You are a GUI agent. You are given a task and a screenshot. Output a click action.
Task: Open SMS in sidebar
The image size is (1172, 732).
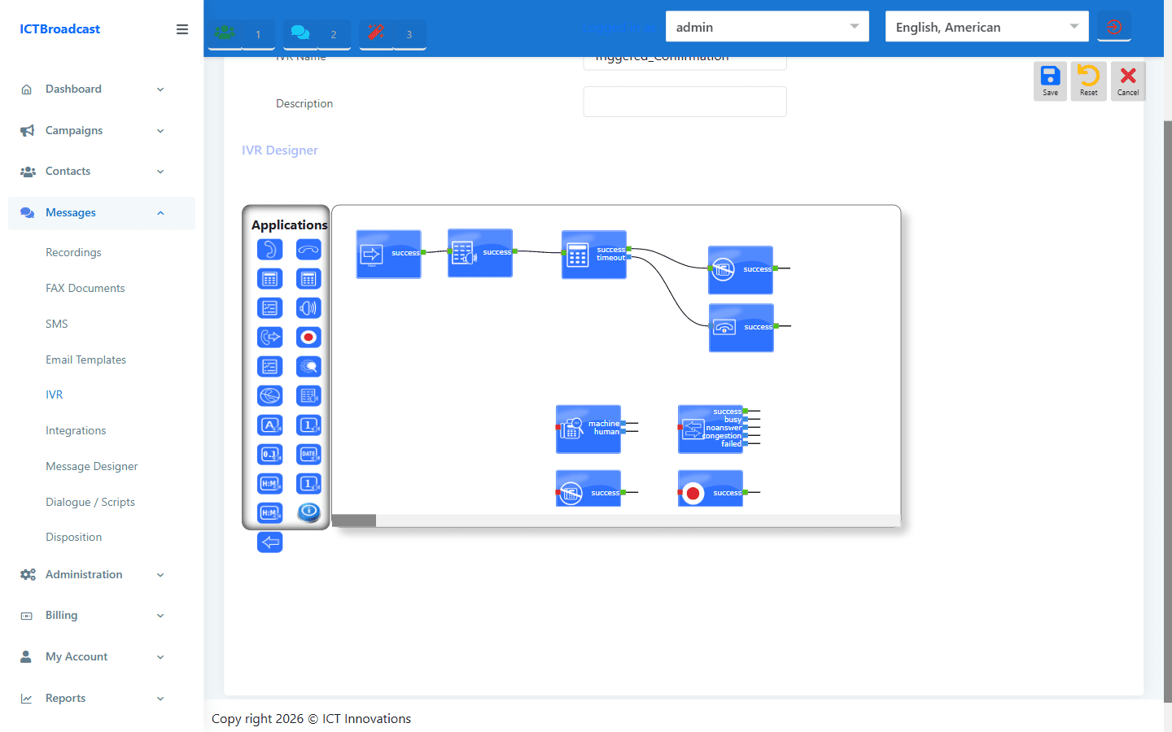(57, 324)
